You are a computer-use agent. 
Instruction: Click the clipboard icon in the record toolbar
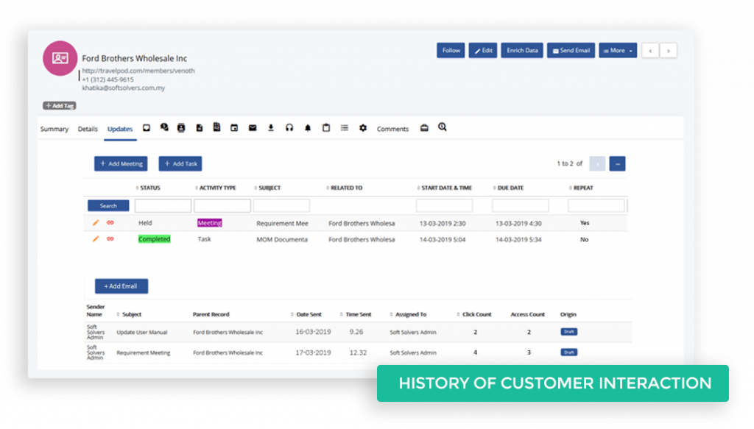(x=325, y=127)
